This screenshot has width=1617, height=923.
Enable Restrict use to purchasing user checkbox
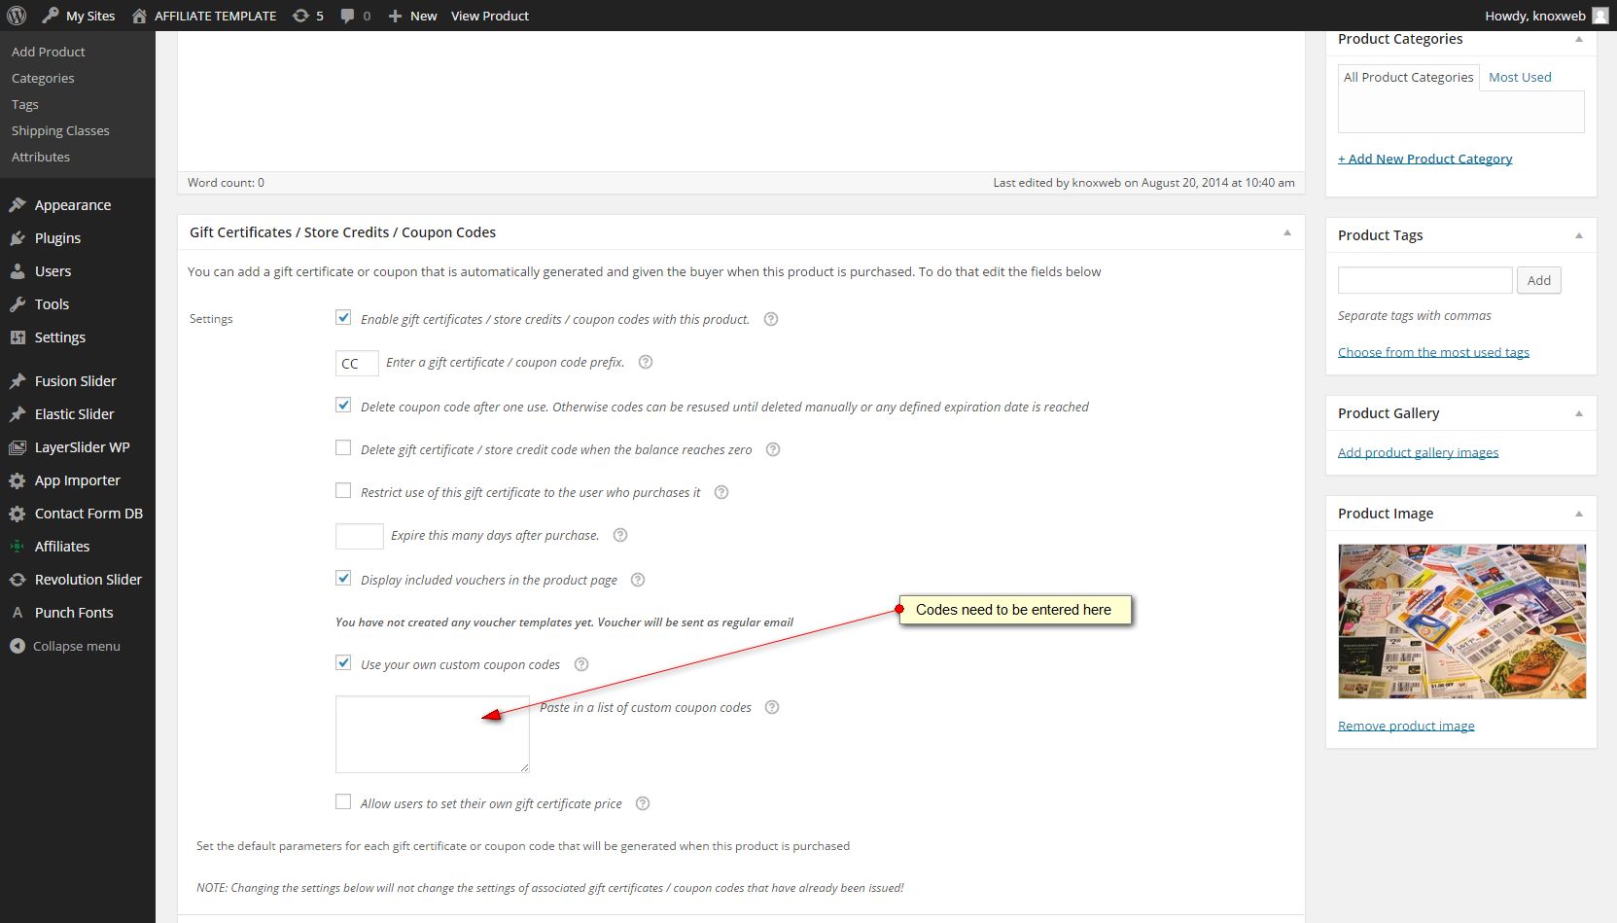(343, 491)
